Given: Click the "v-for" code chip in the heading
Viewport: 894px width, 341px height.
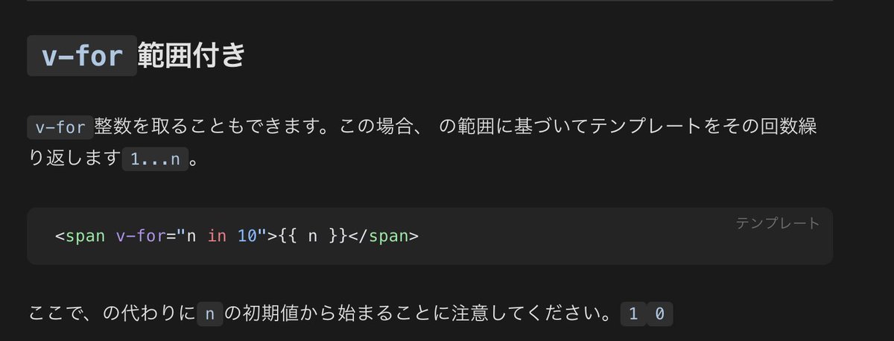Looking at the screenshot, I should (x=82, y=56).
